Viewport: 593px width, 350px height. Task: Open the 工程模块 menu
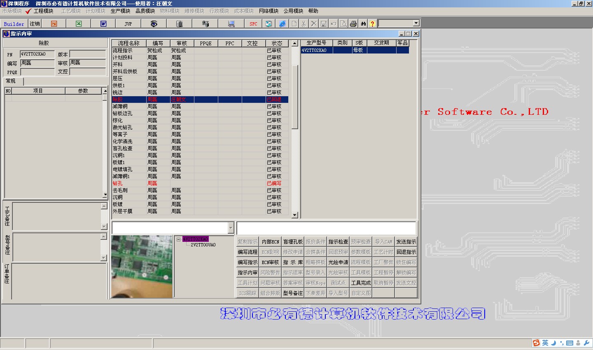coord(44,11)
